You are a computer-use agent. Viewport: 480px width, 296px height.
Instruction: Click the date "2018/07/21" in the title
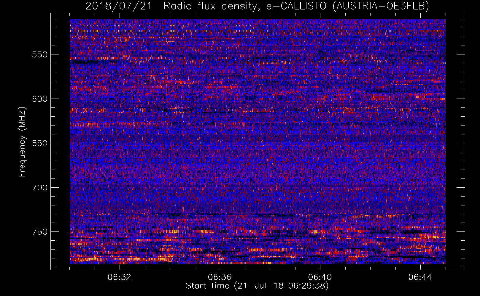(x=119, y=6)
